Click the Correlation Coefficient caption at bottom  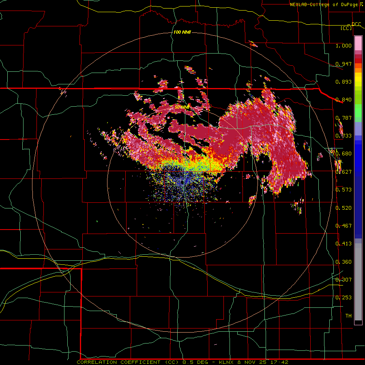[182, 362]
